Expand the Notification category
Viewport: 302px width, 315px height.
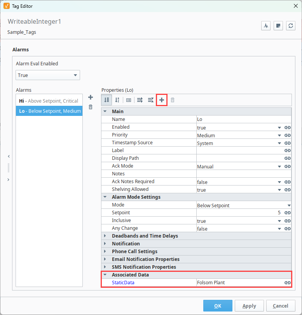(105, 243)
